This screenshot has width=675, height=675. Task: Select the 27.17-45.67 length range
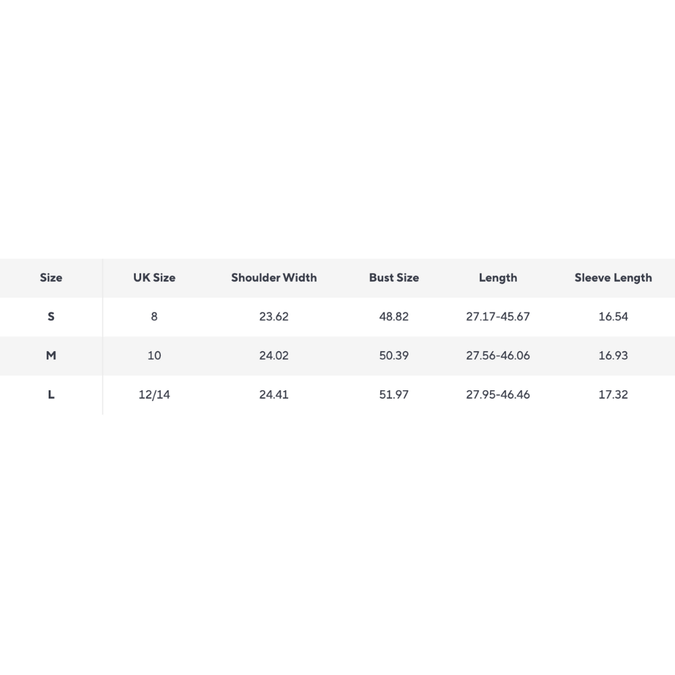click(x=497, y=317)
